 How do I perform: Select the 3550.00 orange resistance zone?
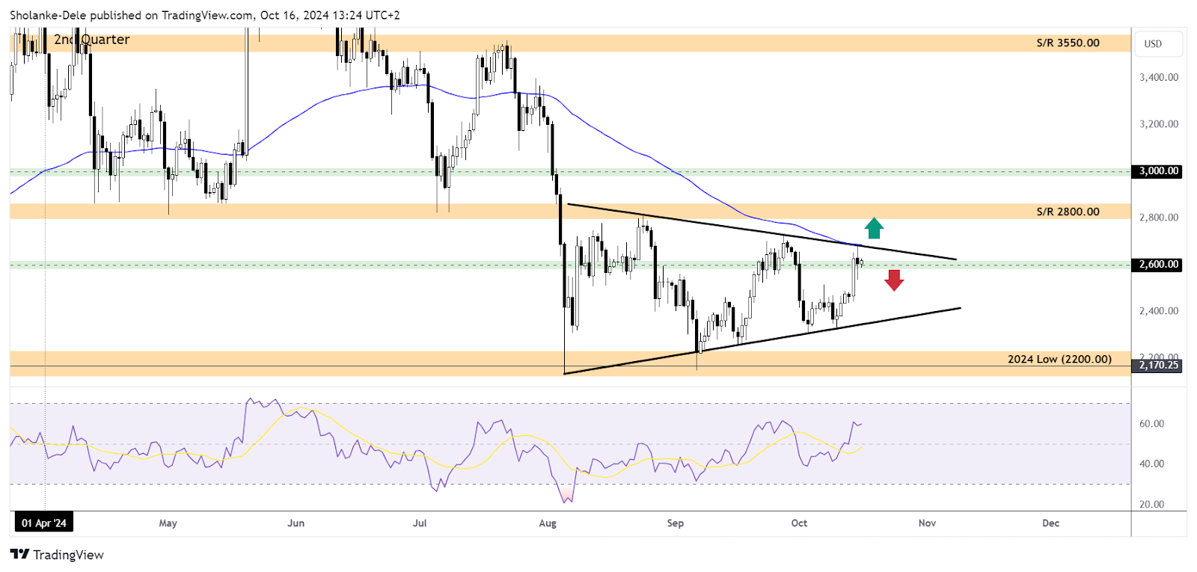[x=570, y=43]
